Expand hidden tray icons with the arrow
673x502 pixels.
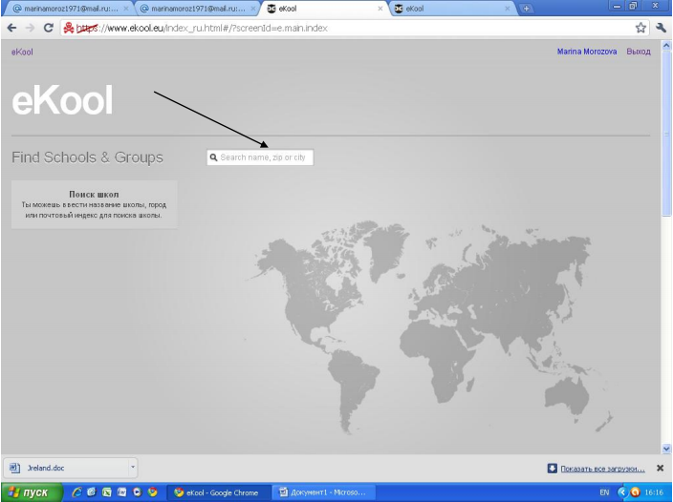[622, 492]
